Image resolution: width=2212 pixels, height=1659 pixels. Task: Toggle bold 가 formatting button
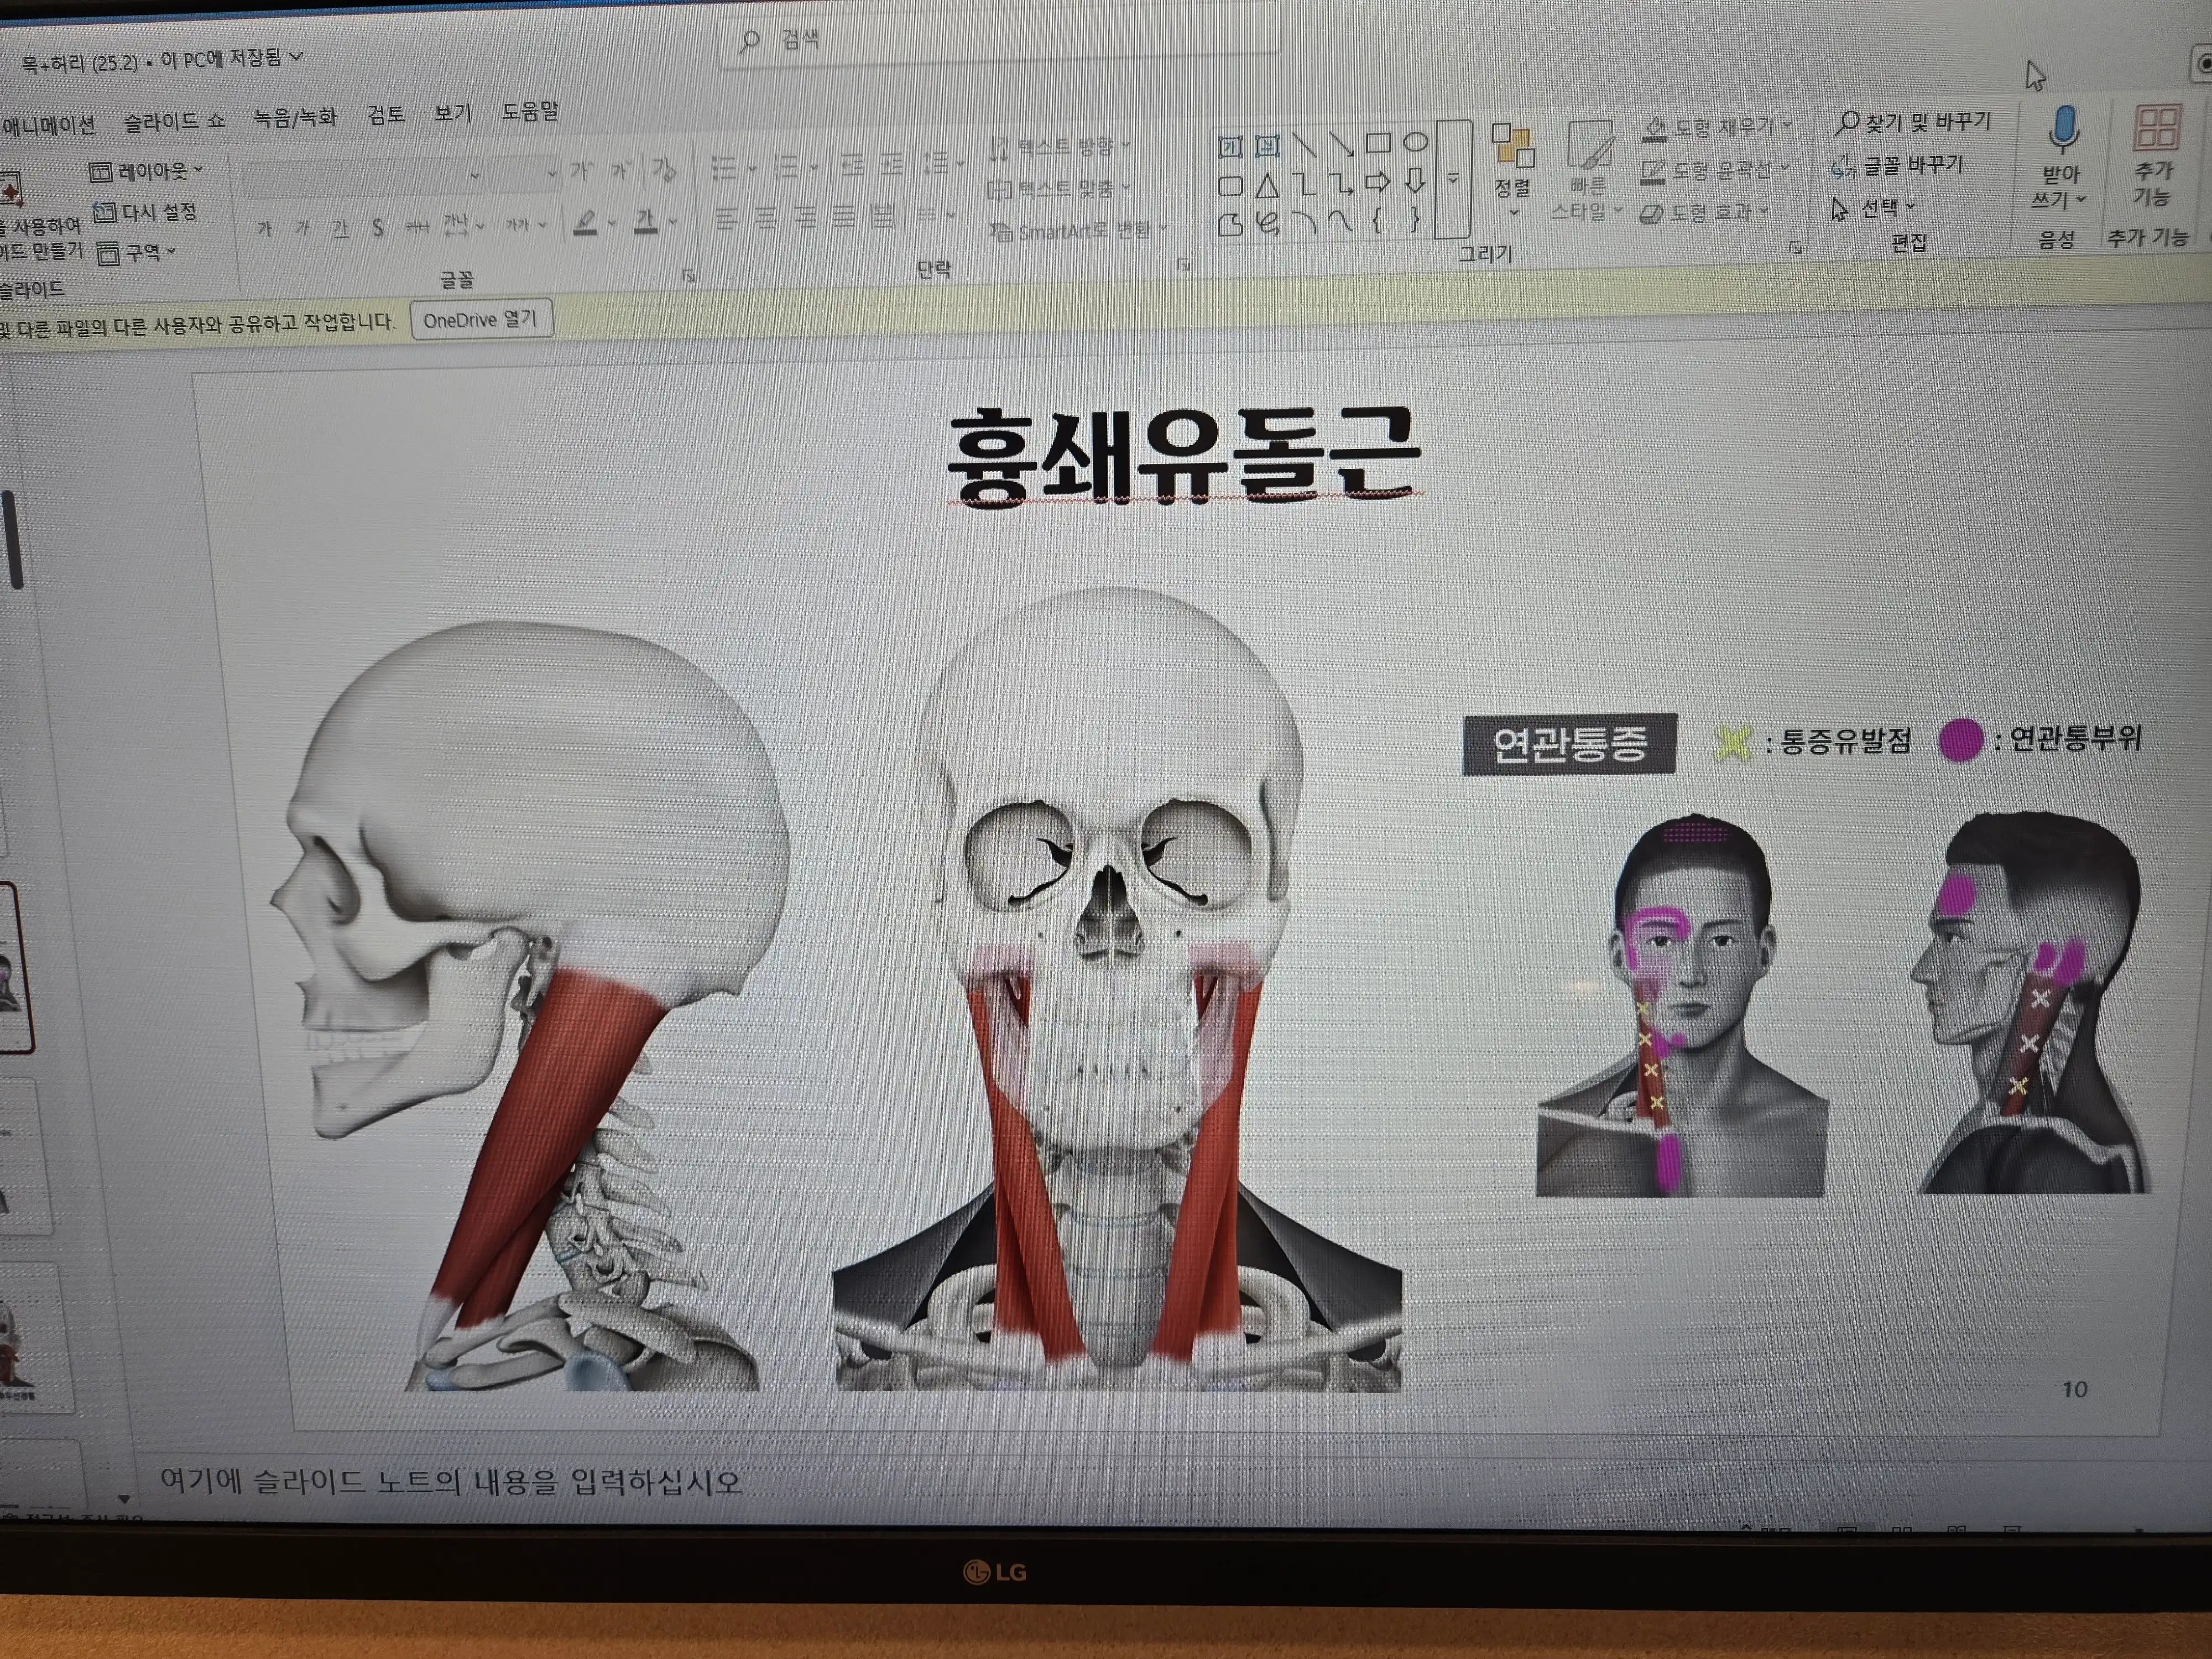(x=265, y=229)
